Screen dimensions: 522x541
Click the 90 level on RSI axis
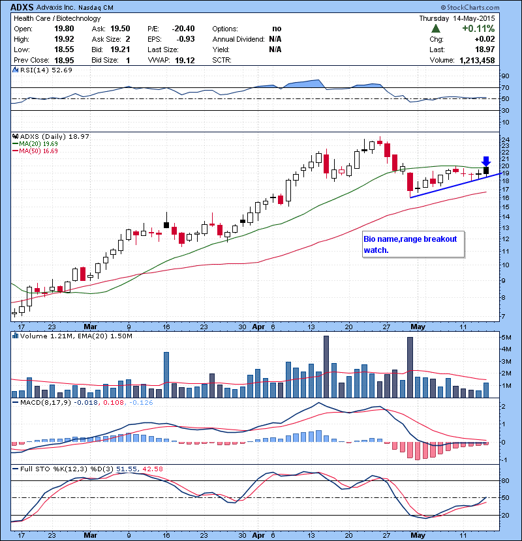[x=505, y=76]
